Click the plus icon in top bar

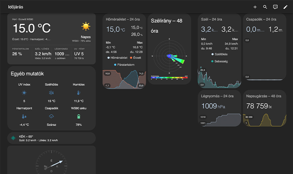[x=255, y=7]
